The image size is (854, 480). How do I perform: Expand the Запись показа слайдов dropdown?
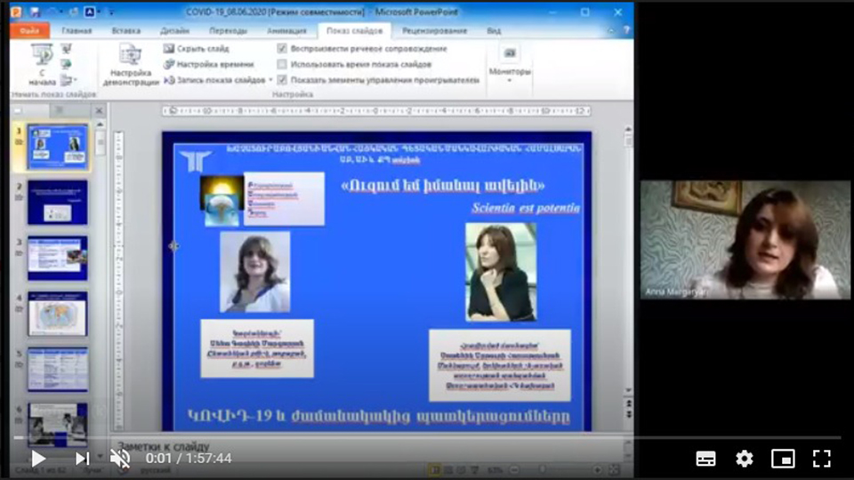click(x=270, y=80)
